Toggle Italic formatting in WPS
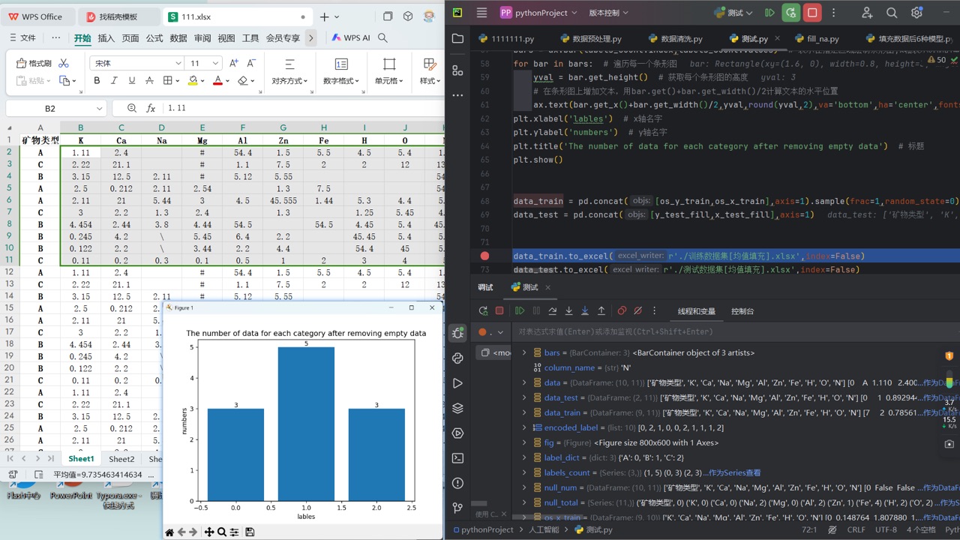The height and width of the screenshot is (540, 960). [x=114, y=81]
